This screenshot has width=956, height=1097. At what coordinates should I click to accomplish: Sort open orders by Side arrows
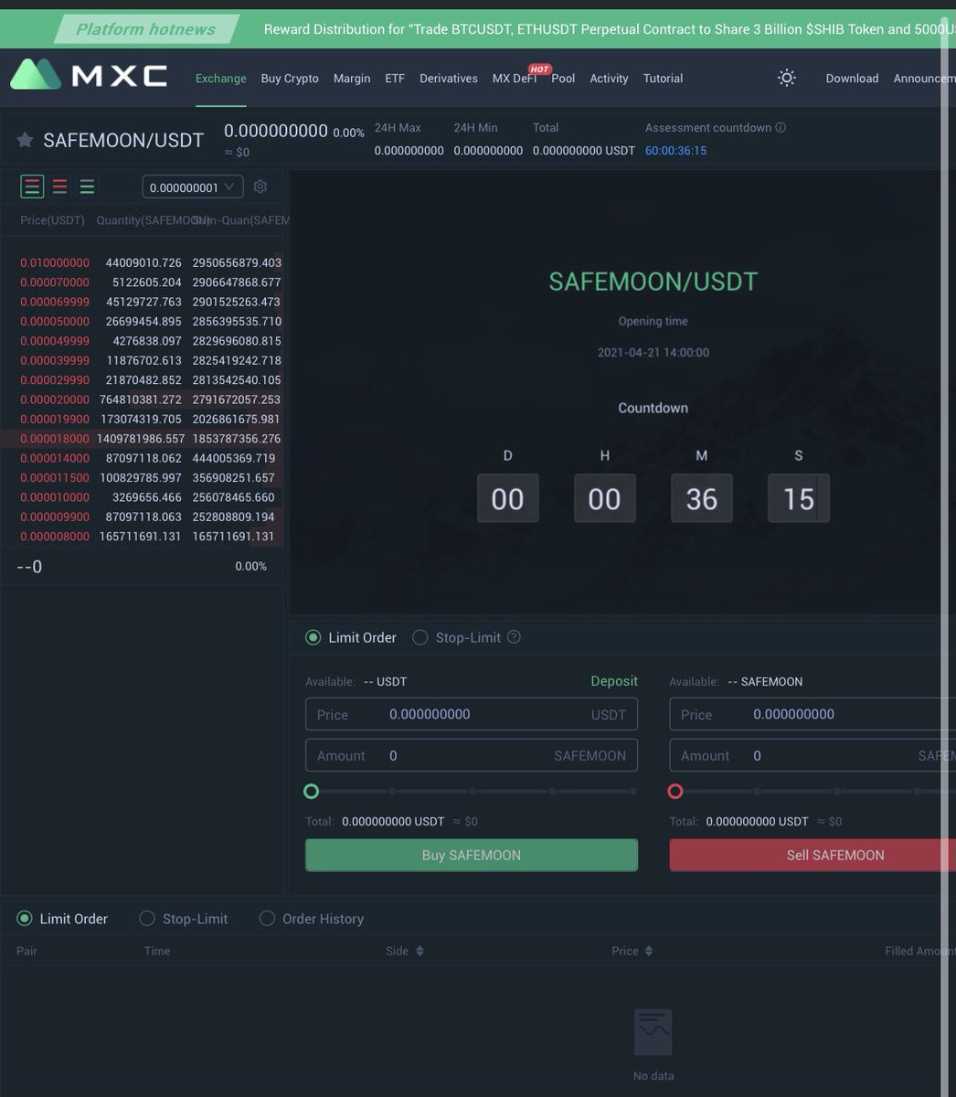click(x=420, y=951)
